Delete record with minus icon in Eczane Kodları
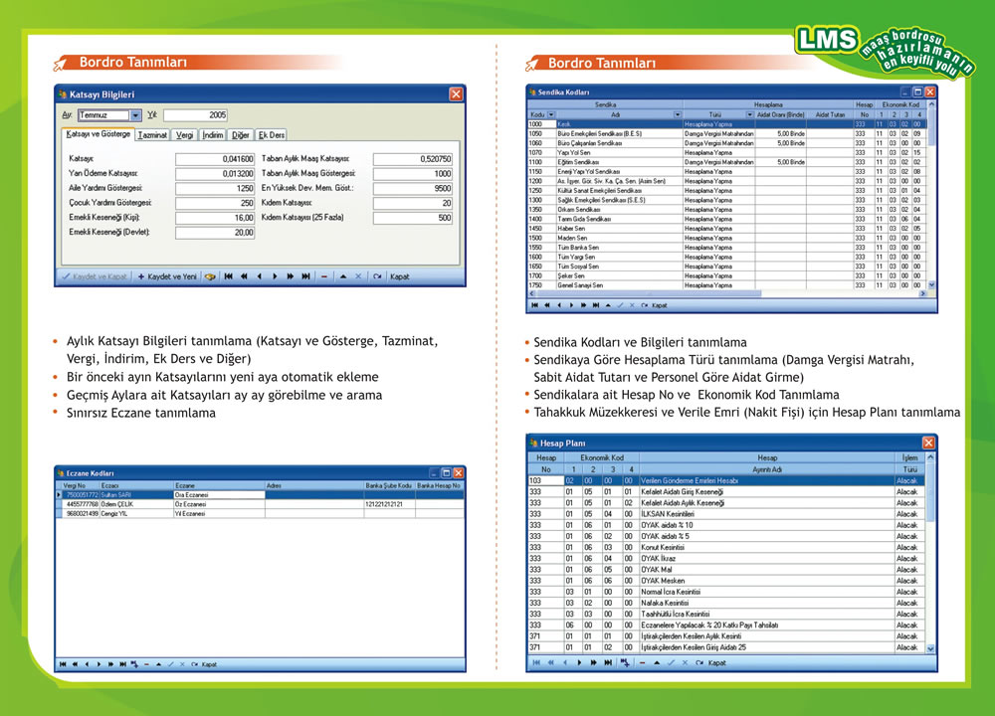This screenshot has width=995, height=716. 146,664
